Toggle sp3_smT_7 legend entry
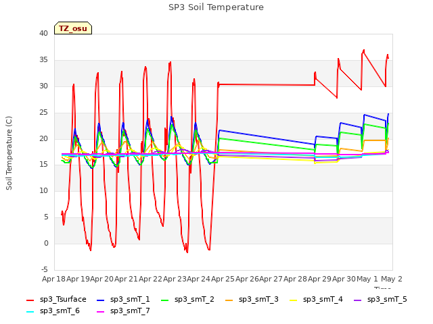433x324 pixels. click(123, 310)
